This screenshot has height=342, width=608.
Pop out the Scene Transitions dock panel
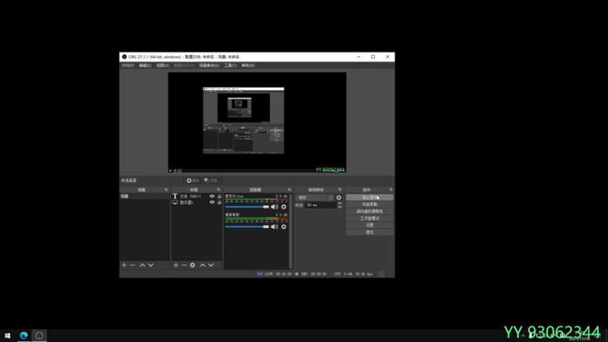pos(340,189)
